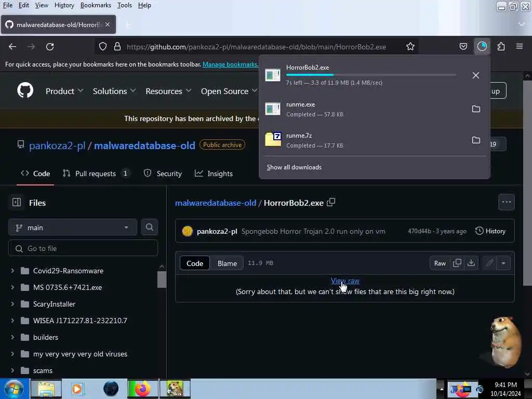Click the Raw button
The width and height of the screenshot is (532, 399).
click(440, 263)
